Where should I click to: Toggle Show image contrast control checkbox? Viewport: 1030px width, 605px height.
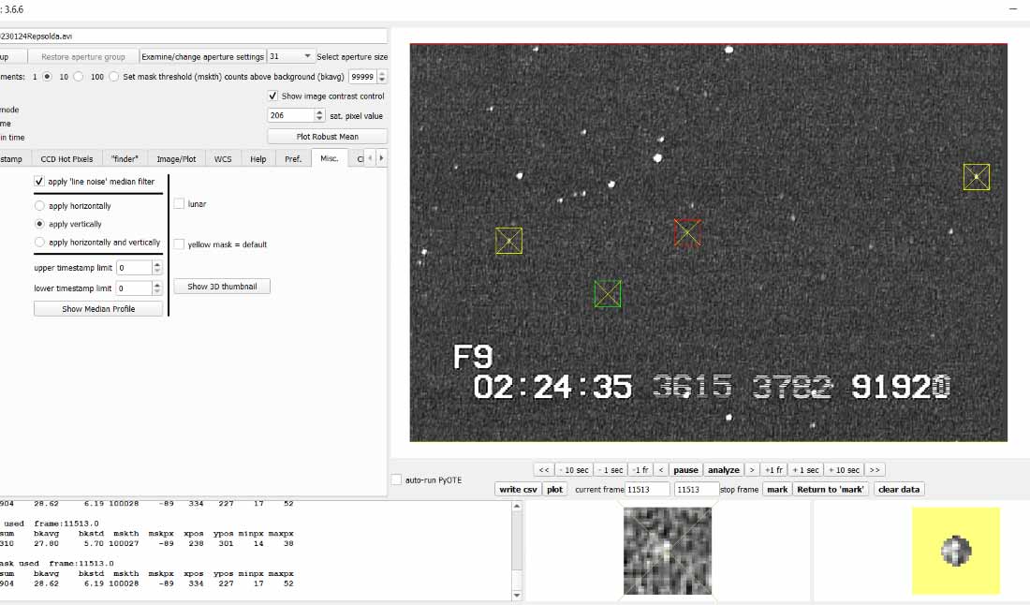pyautogui.click(x=272, y=96)
